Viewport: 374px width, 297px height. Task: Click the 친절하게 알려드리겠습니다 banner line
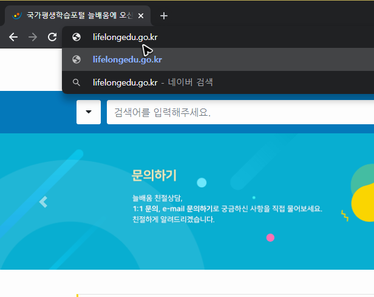[174, 219]
